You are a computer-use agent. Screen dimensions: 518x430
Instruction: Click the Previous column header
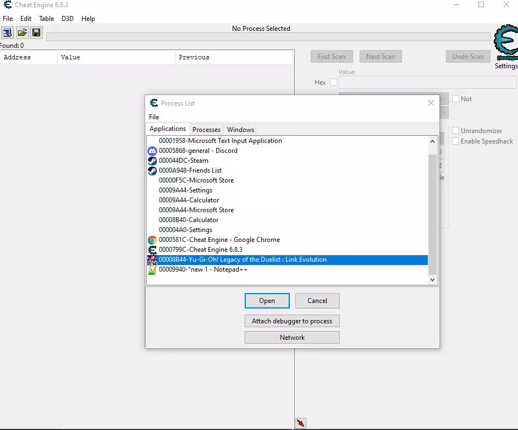point(234,57)
